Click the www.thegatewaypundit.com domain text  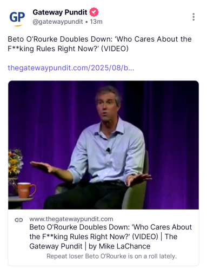pyautogui.click(x=71, y=219)
